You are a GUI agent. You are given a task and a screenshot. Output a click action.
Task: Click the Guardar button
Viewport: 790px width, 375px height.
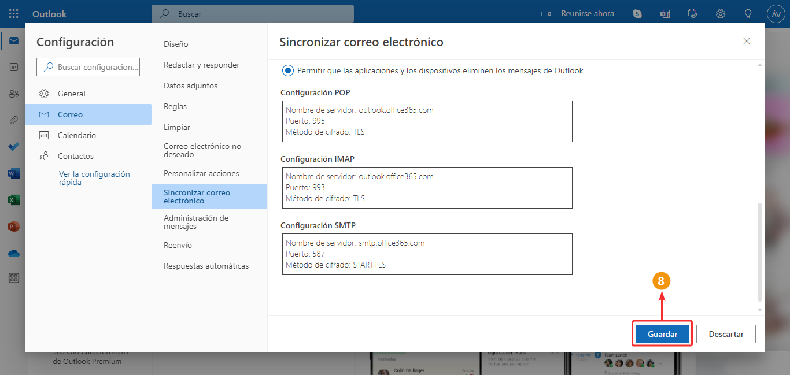(663, 334)
